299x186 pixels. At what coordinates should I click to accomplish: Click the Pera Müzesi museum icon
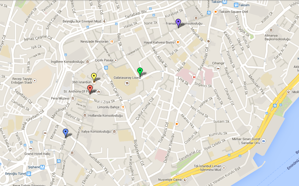pyautogui.click(x=73, y=98)
